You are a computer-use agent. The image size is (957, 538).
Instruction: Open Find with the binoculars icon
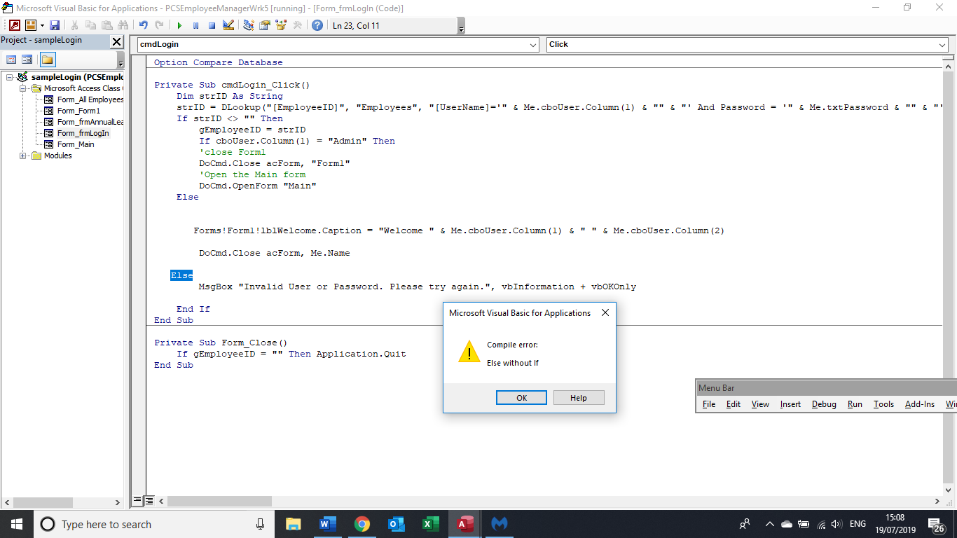[123, 25]
